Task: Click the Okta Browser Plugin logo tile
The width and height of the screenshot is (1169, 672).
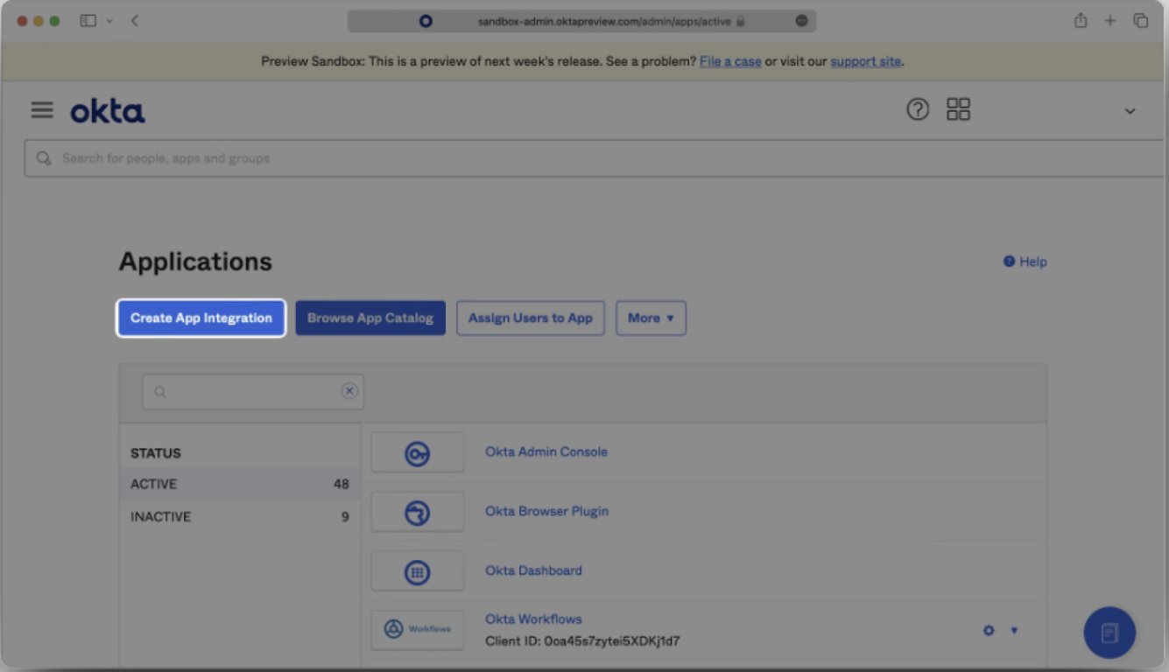Action: [418, 513]
